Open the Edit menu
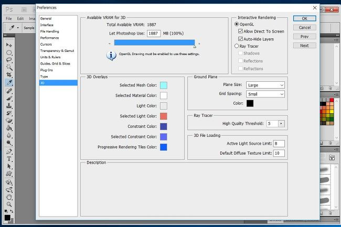 click(20, 19)
